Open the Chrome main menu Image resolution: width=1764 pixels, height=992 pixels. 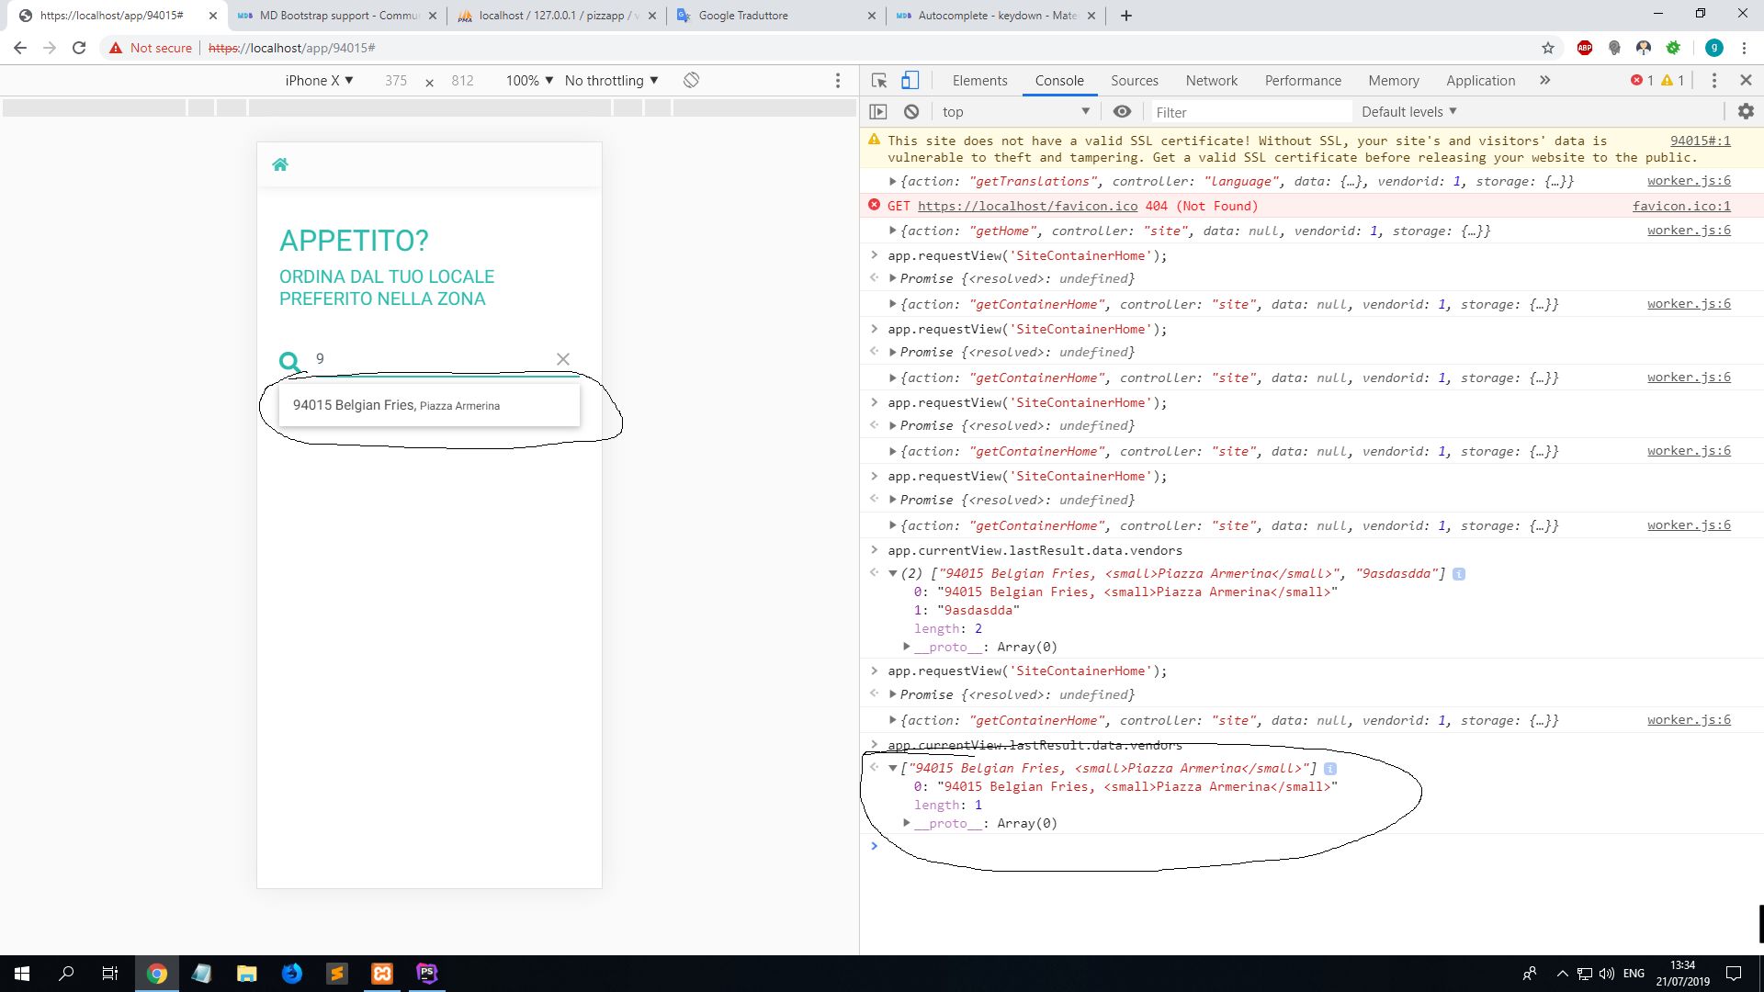pyautogui.click(x=1744, y=48)
